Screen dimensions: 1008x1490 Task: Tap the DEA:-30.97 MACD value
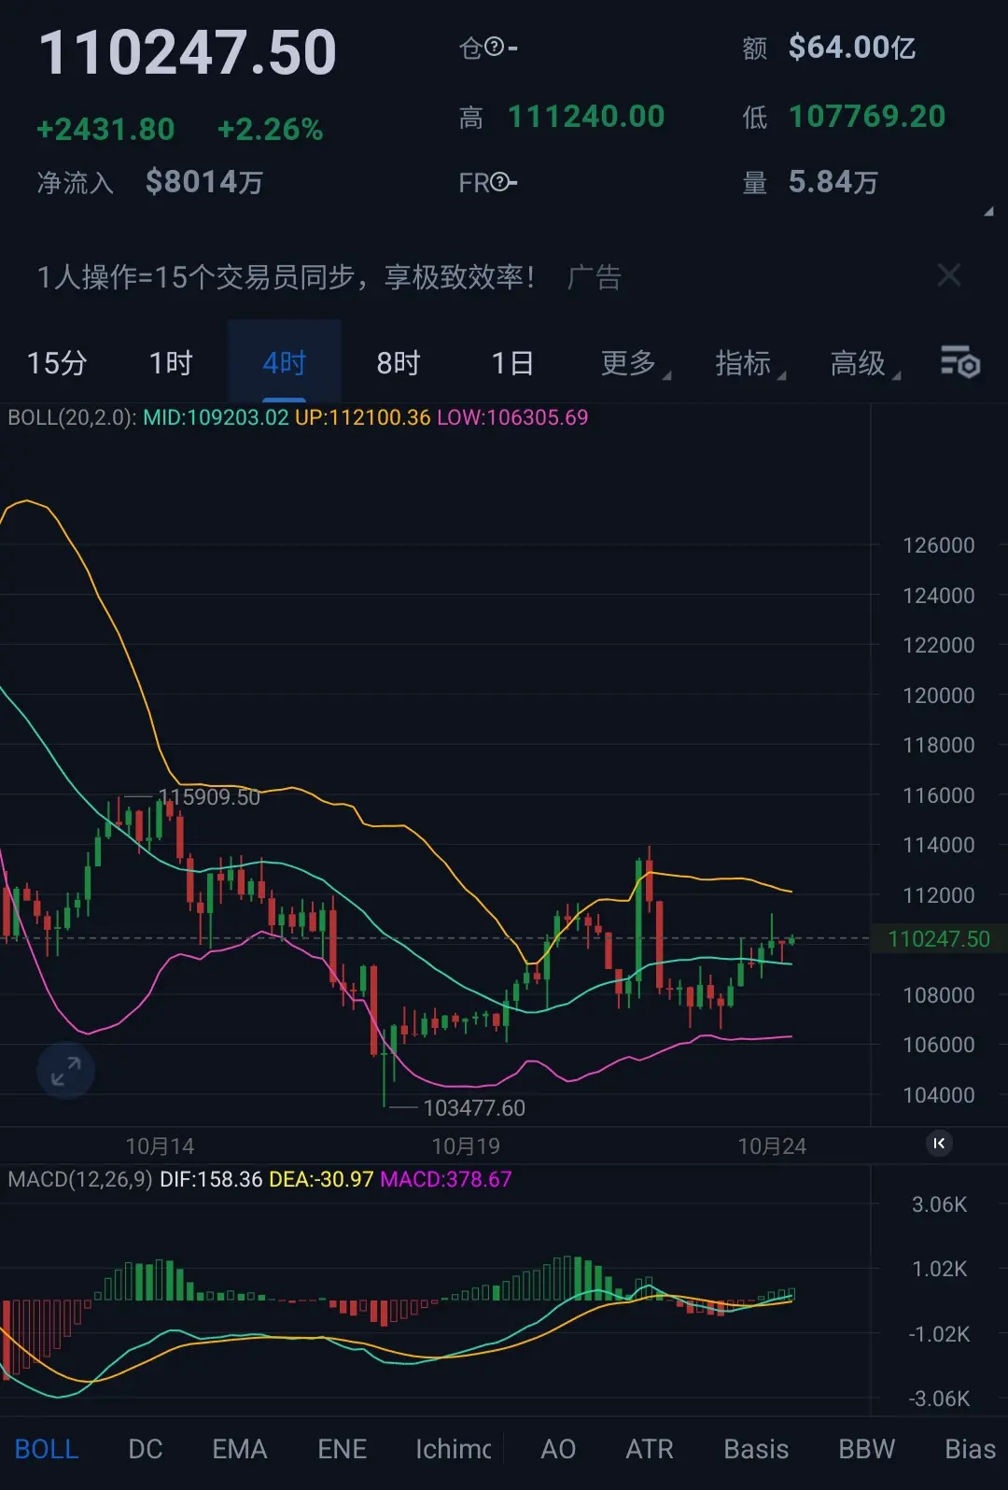click(x=321, y=1179)
